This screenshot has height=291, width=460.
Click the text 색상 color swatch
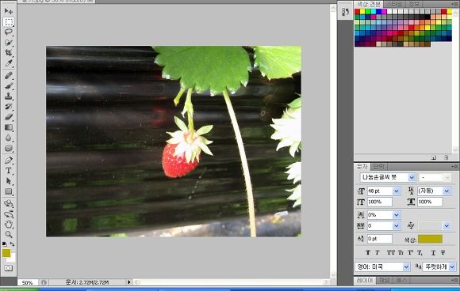click(x=430, y=239)
